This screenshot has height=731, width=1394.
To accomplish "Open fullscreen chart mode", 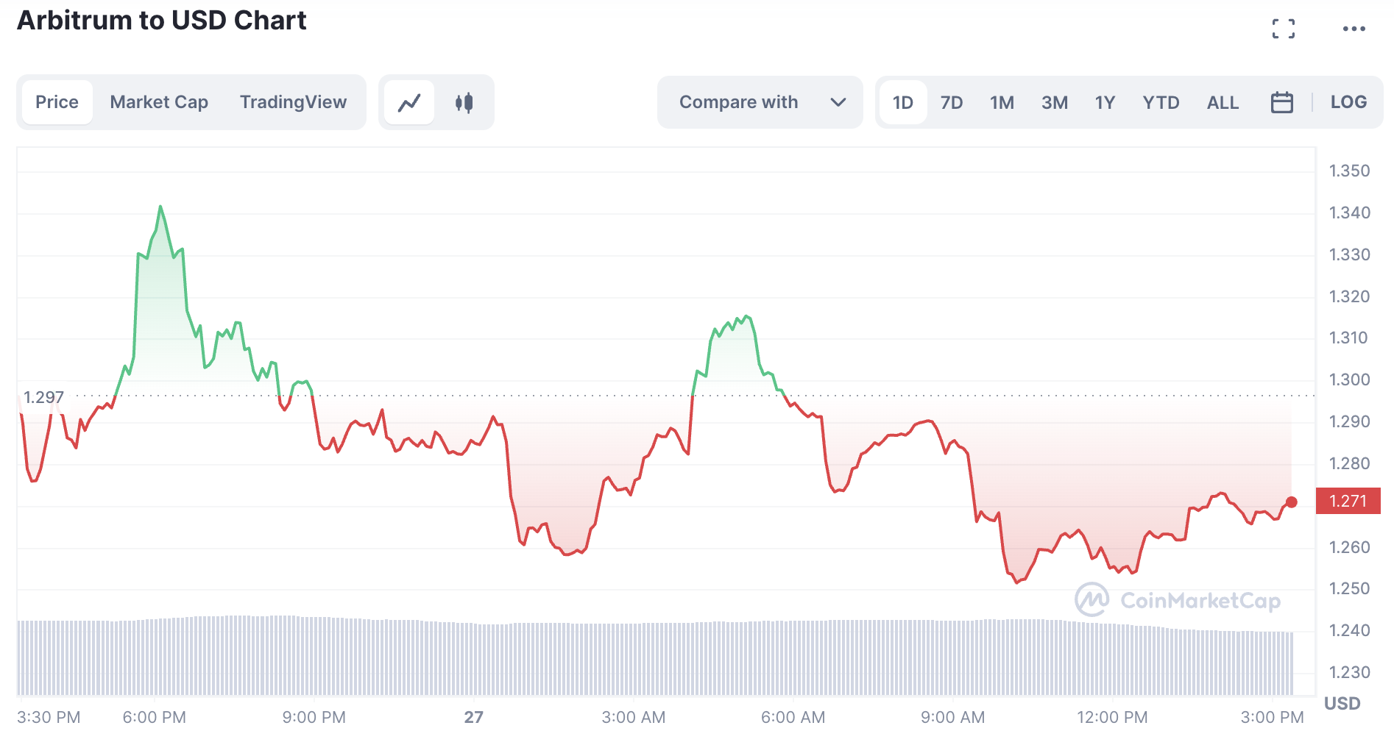I will pyautogui.click(x=1283, y=29).
